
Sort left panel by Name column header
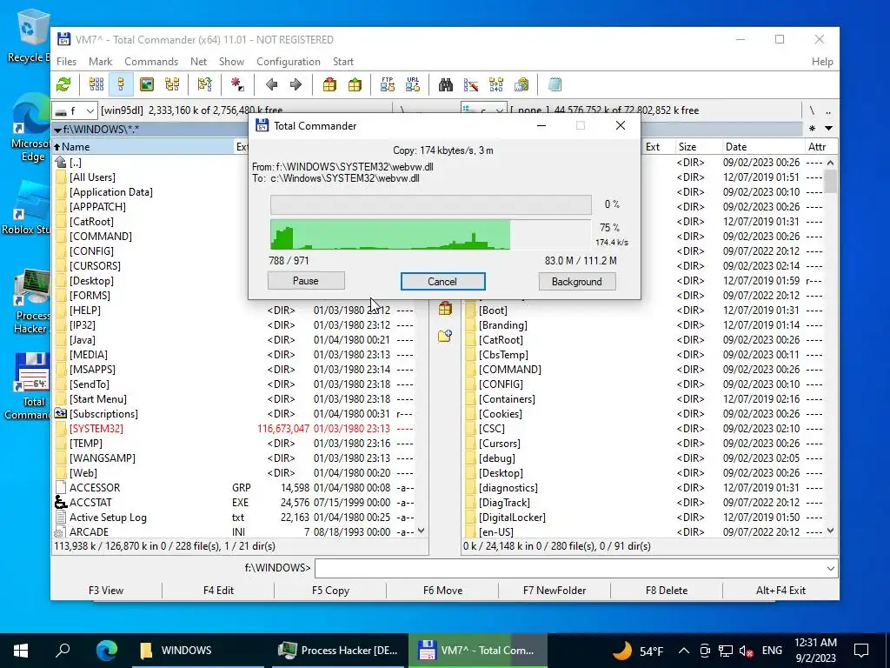142,146
